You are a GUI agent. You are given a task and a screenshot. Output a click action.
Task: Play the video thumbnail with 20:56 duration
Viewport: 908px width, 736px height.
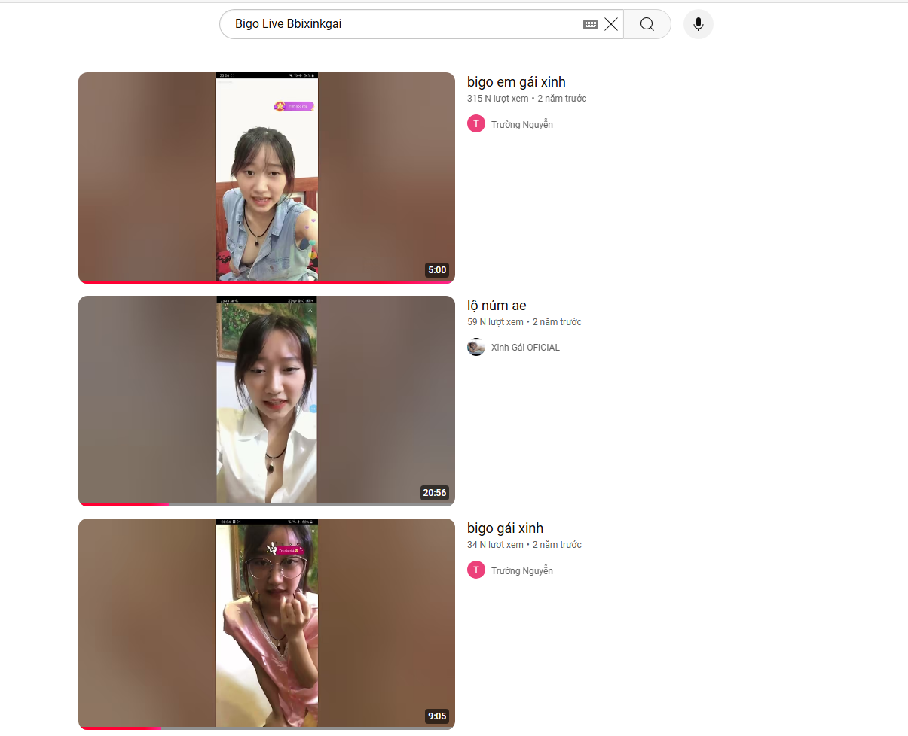(x=266, y=400)
